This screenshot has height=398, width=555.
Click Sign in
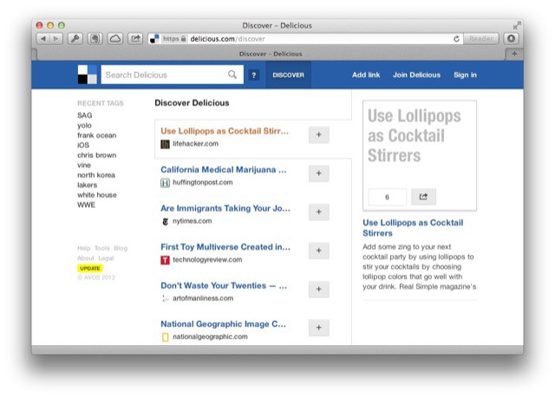(x=465, y=75)
